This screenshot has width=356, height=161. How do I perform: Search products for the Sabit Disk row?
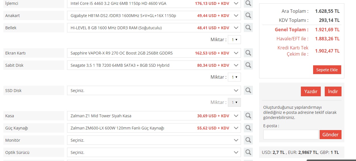(x=248, y=65)
